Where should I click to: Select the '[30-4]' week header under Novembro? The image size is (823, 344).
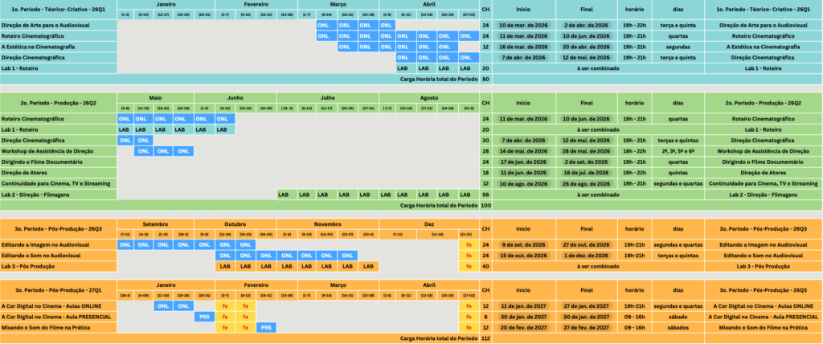pos(368,234)
